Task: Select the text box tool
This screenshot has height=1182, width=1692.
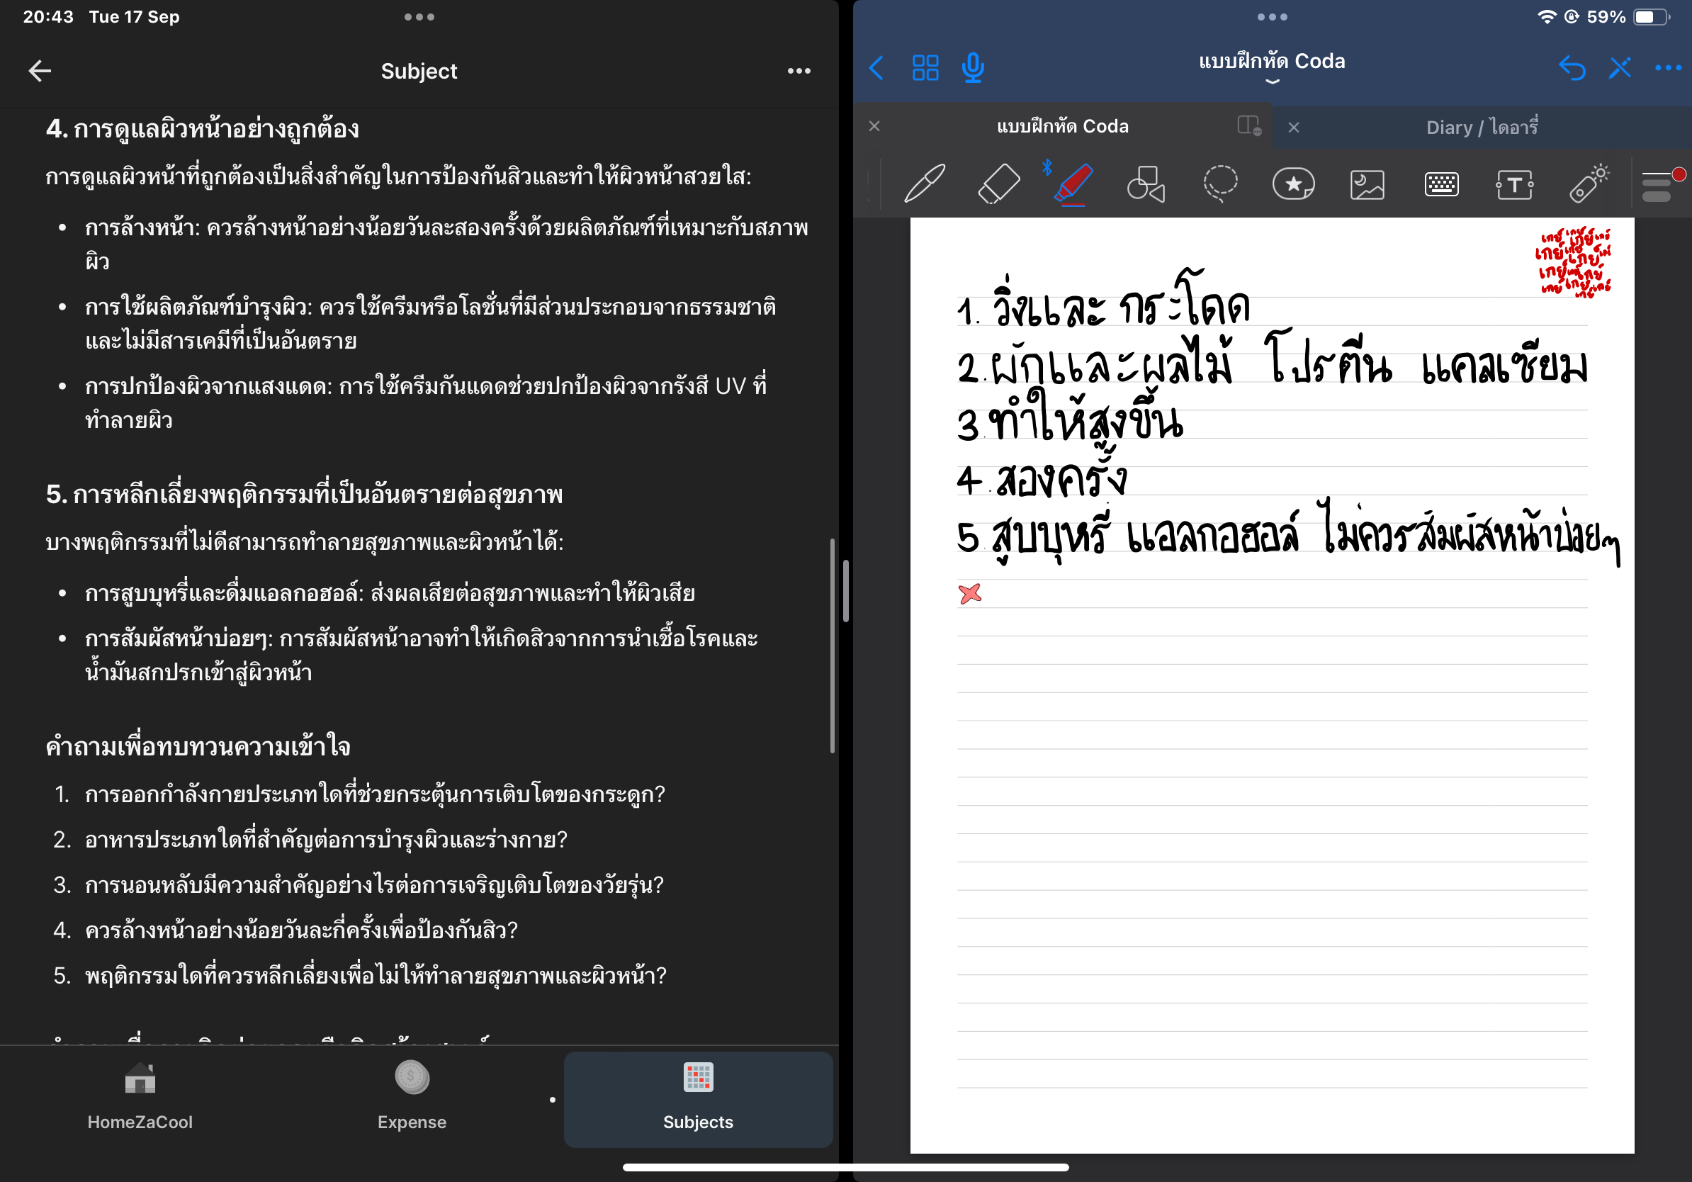Action: coord(1515,184)
